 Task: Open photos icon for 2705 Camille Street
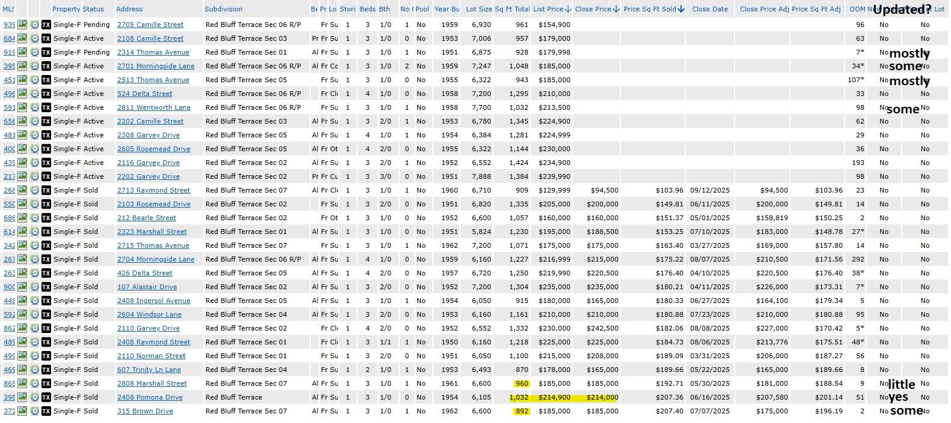[x=22, y=25]
